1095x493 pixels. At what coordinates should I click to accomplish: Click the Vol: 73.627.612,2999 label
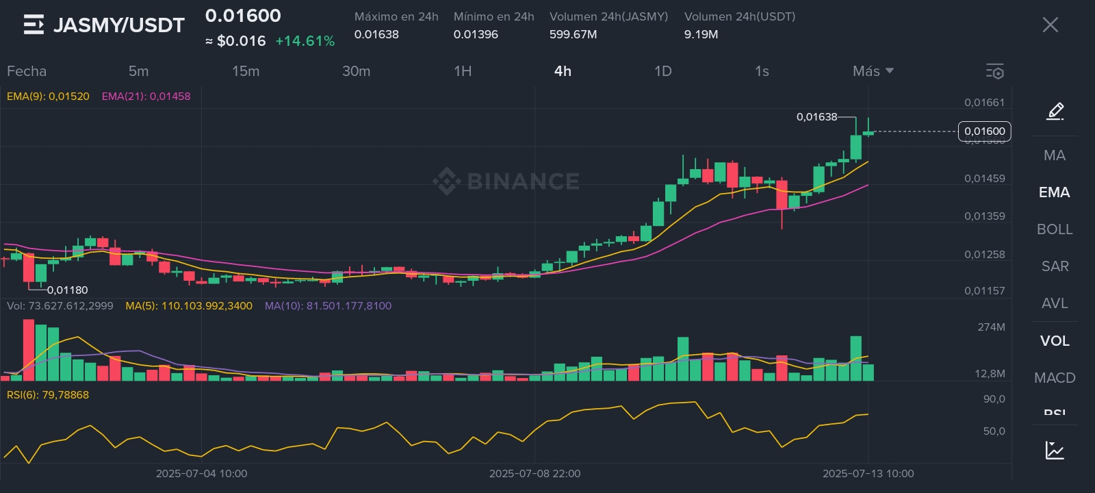point(60,306)
